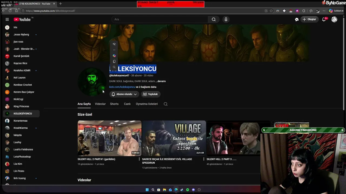Select KOLEKSİYONCU in the subscriptions sidebar
The height and width of the screenshot is (194, 346).
(21, 113)
